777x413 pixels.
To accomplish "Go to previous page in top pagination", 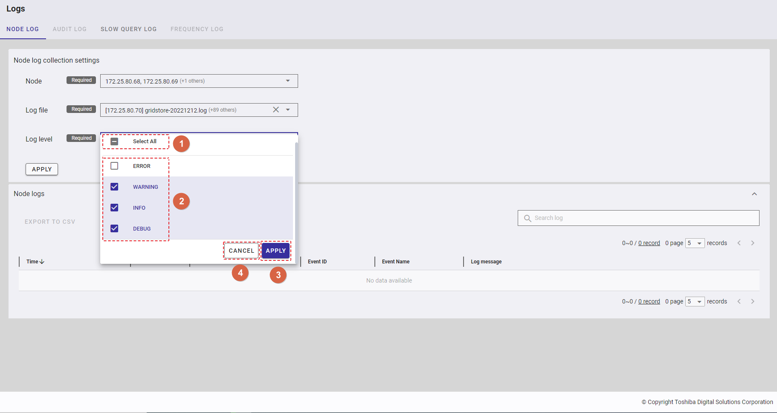I will (739, 243).
